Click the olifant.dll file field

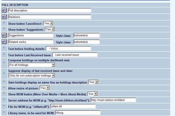pos(73,106)
